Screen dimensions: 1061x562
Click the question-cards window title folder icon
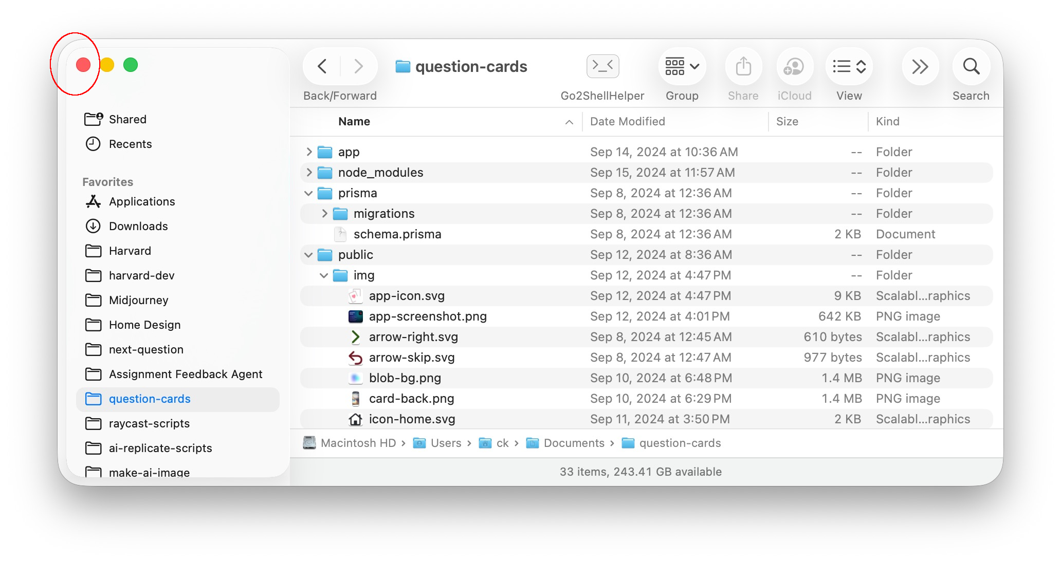click(403, 66)
